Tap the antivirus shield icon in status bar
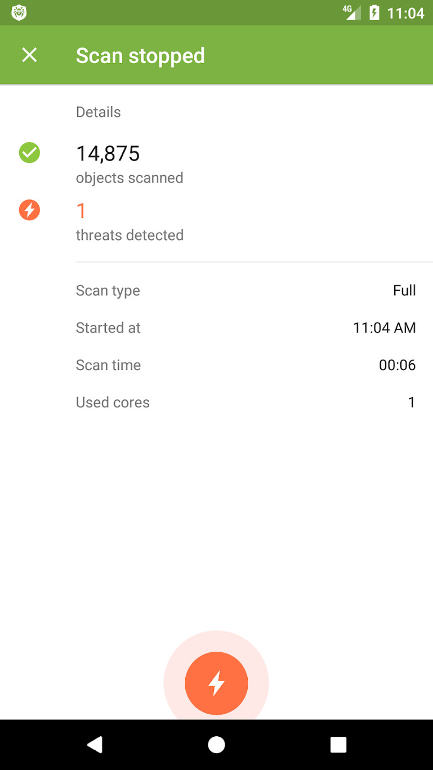Image resolution: width=433 pixels, height=770 pixels. (19, 12)
